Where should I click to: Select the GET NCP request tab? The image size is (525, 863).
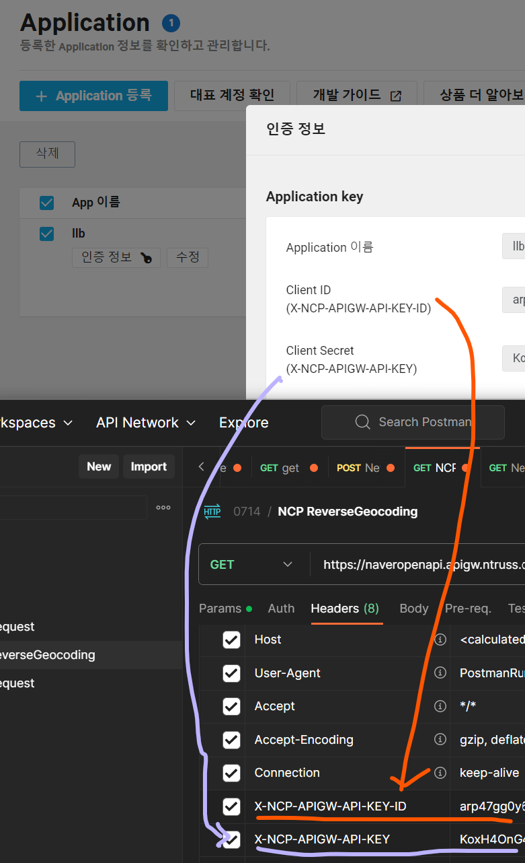click(442, 468)
